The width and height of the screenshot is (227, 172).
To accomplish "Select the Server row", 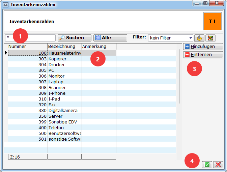I will pyautogui.click(x=92, y=116).
